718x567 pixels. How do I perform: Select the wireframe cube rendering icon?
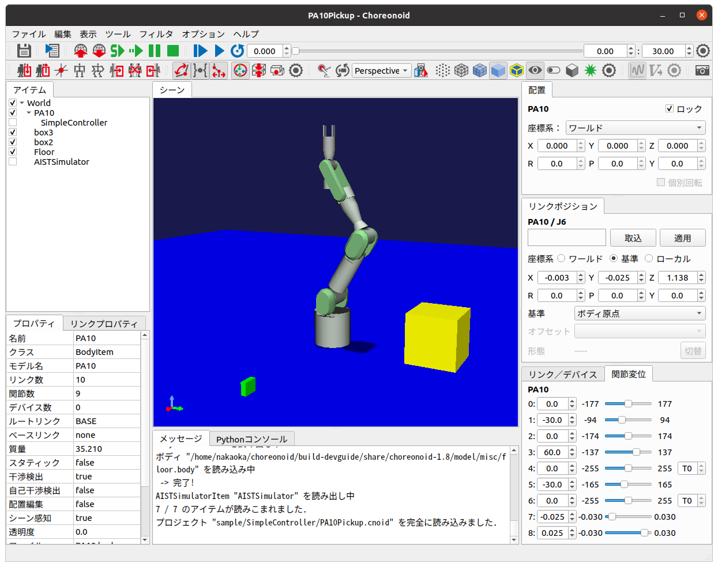click(461, 70)
